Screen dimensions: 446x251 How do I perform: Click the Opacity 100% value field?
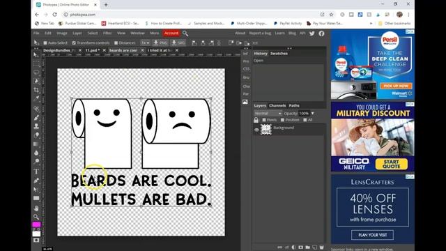click(x=304, y=113)
